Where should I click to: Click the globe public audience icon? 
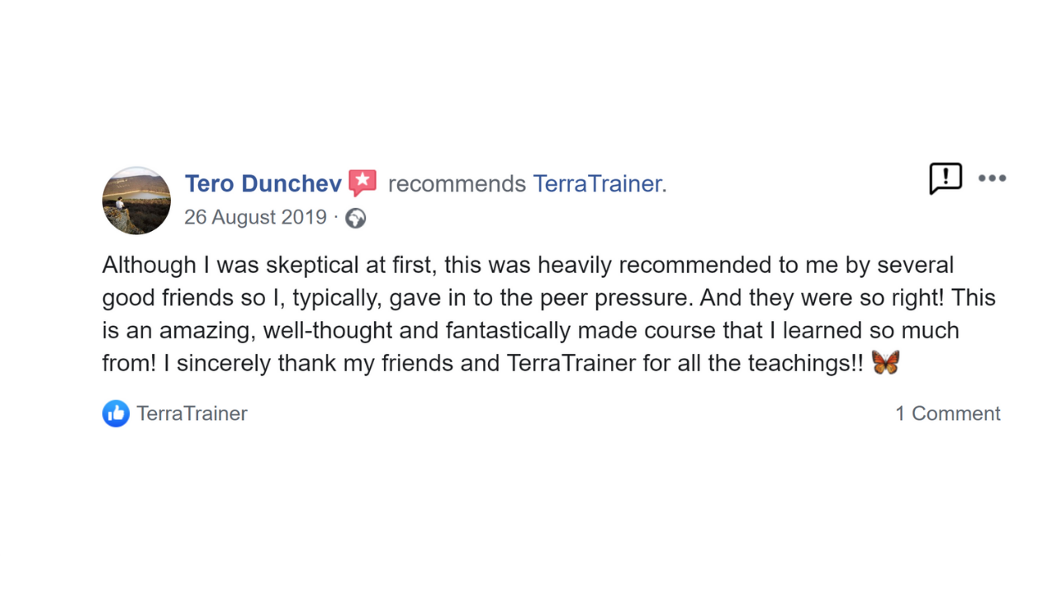pyautogui.click(x=356, y=218)
